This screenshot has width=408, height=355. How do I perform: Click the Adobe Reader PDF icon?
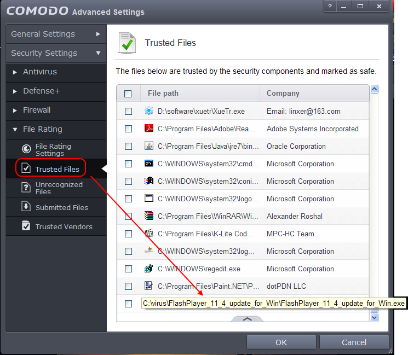tap(149, 128)
